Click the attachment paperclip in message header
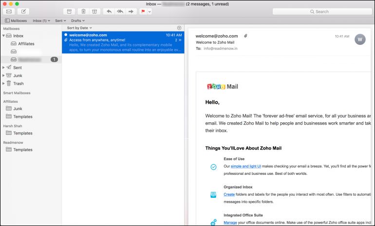 click(245, 36)
